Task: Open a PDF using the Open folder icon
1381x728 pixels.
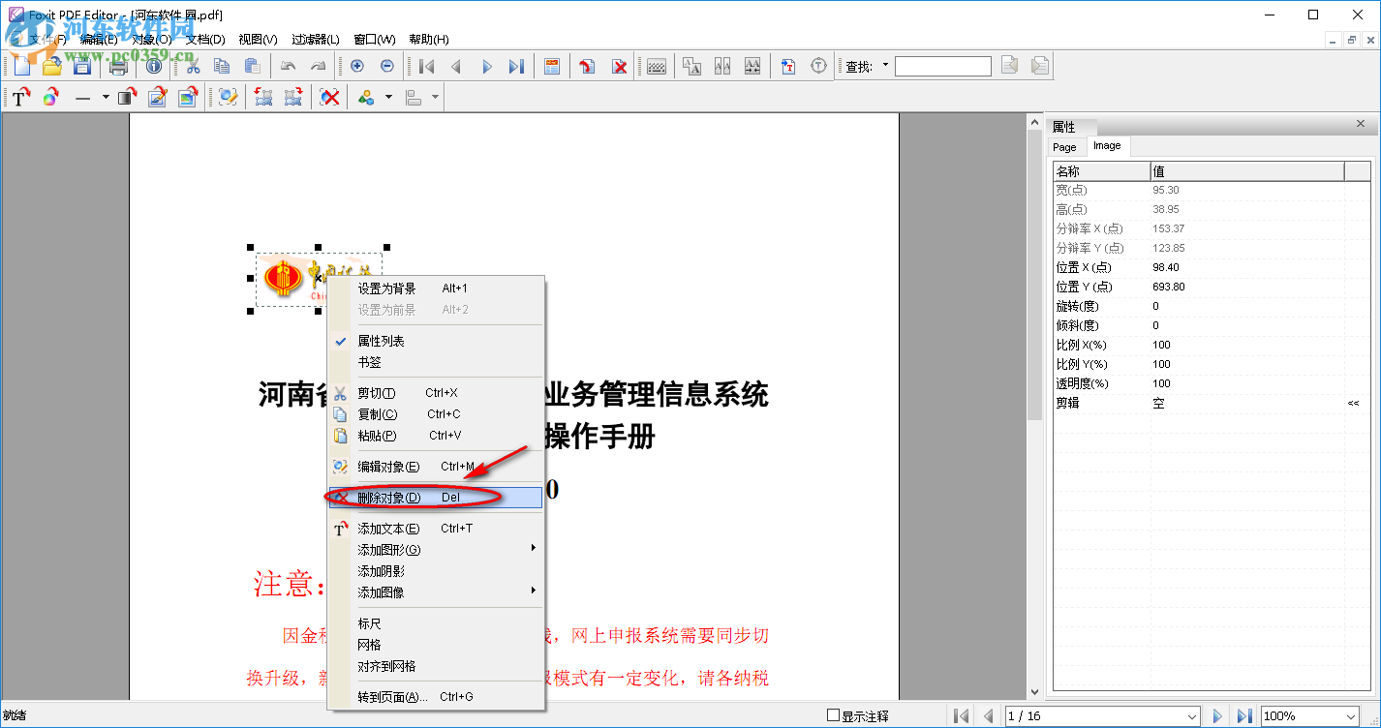Action: [52, 66]
